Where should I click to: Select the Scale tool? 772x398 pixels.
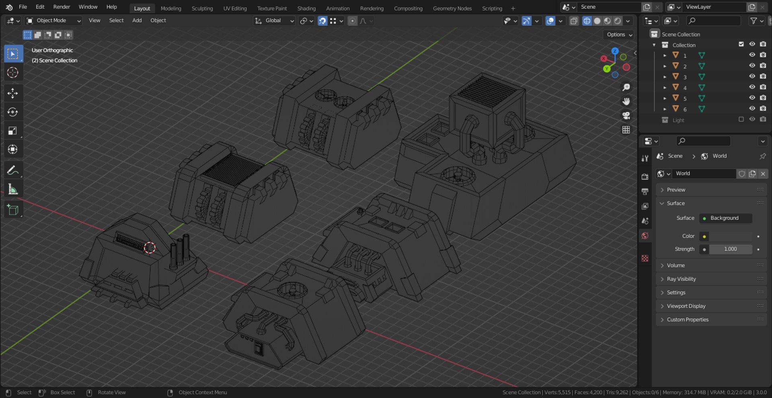(13, 131)
